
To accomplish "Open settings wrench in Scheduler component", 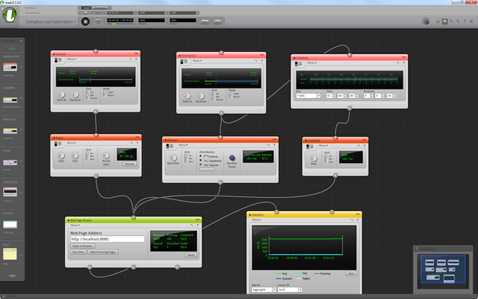I will 398,63.
